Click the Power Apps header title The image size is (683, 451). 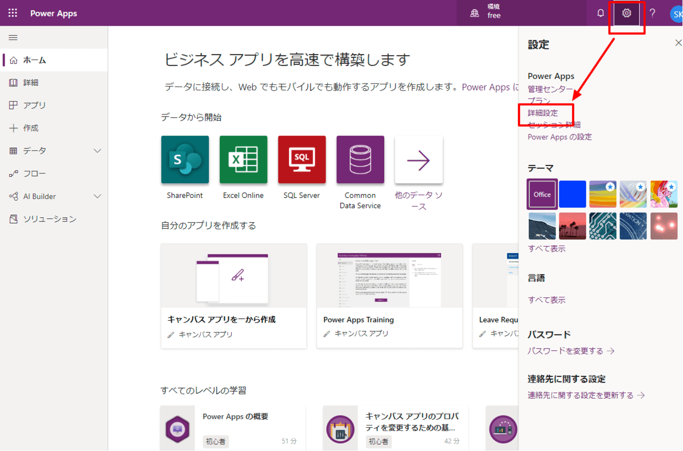click(54, 13)
